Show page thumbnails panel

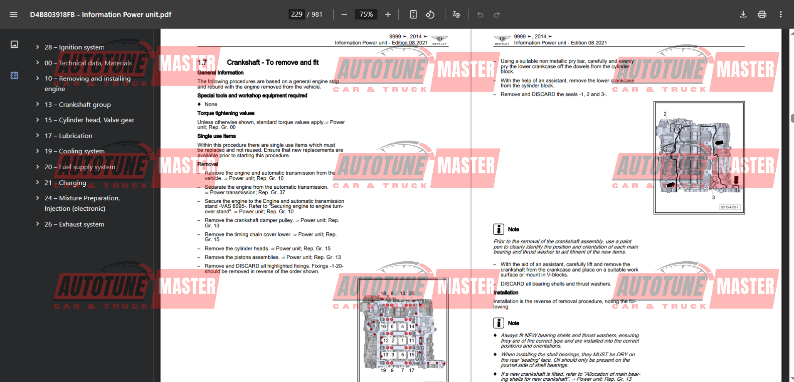(14, 44)
